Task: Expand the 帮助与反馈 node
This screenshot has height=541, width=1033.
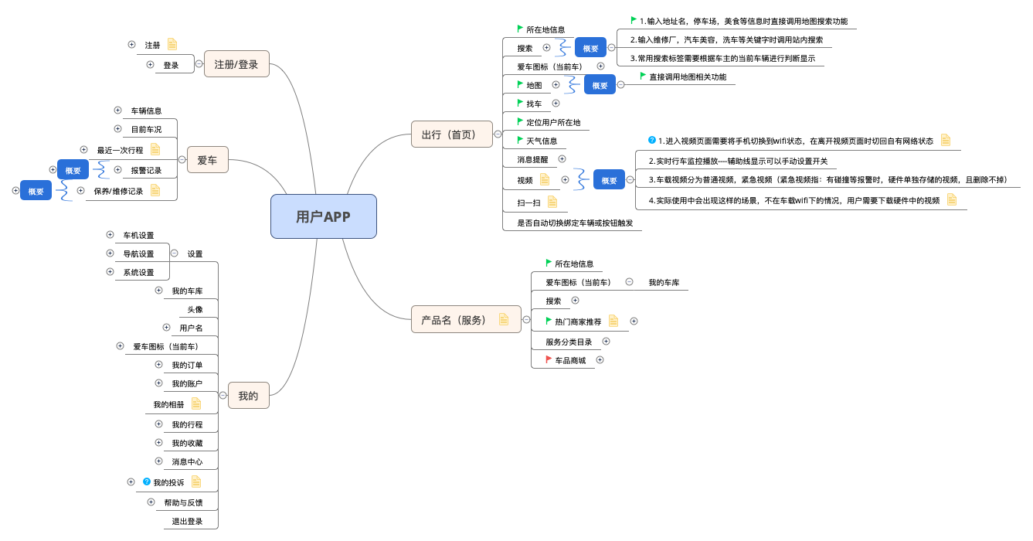Action: click(151, 502)
